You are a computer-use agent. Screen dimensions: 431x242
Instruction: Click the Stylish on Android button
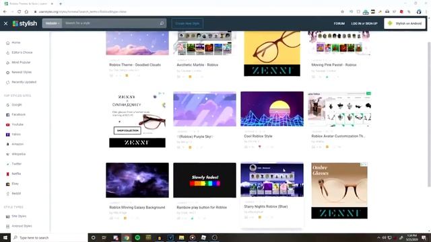pos(405,24)
